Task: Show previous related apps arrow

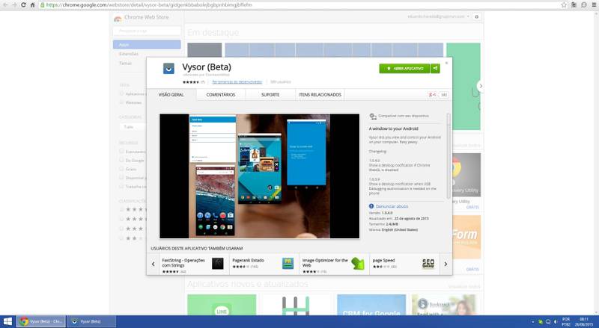Action: coord(153,264)
